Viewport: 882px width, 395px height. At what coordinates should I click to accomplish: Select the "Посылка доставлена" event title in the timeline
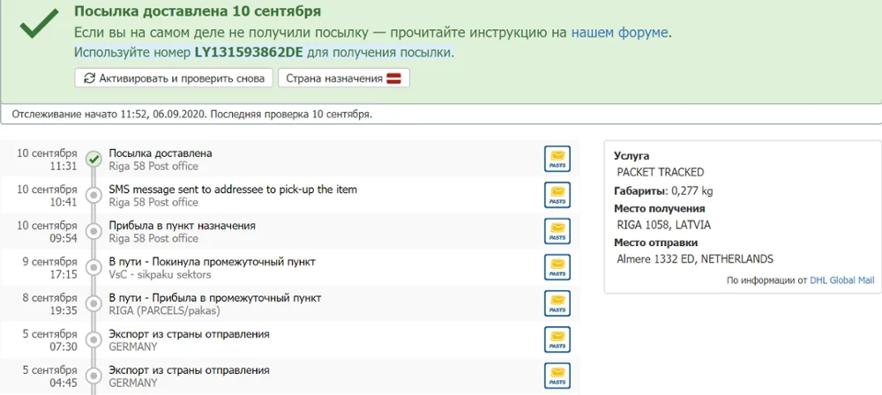pyautogui.click(x=160, y=153)
